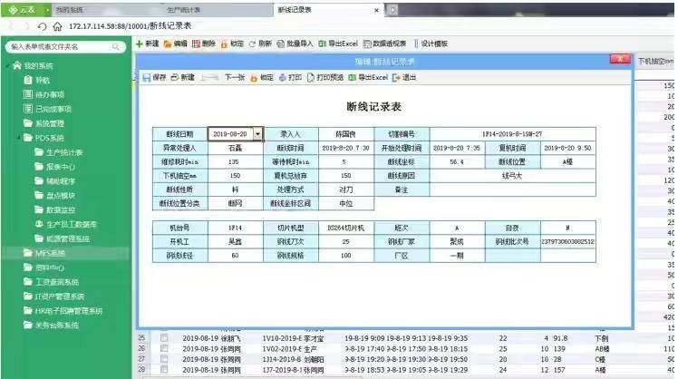Image resolution: width=678 pixels, height=379 pixels.
Task: Tick the checkbox in row 25 of table
Action: [x=164, y=337]
